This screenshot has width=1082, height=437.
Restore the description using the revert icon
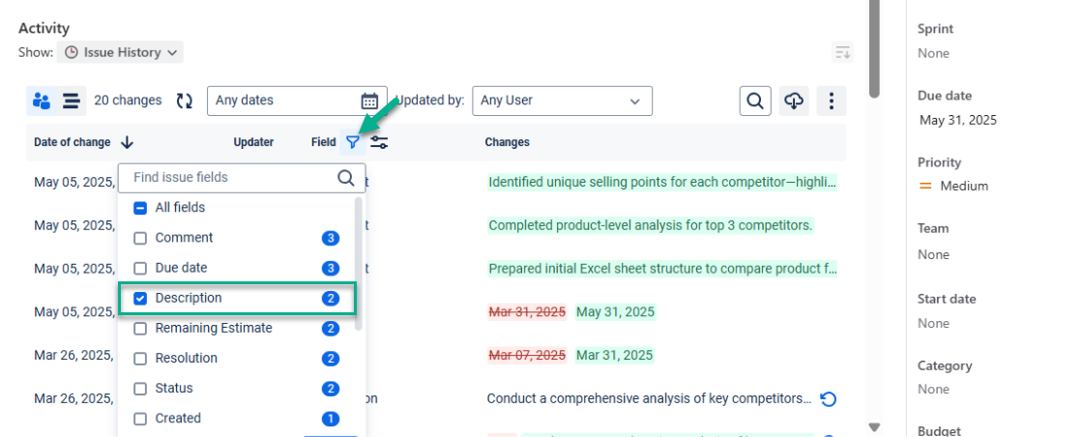pyautogui.click(x=828, y=398)
